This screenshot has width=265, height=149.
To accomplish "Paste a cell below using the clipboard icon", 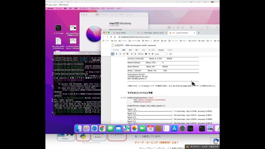I will click(x=128, y=54).
